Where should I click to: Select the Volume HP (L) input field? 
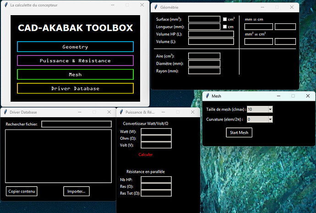pyautogui.click(x=204, y=34)
